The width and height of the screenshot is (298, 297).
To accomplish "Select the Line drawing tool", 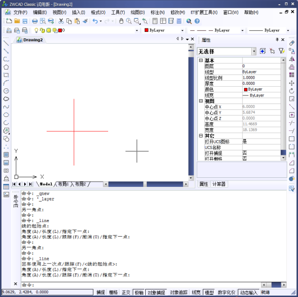I will click(x=6, y=43).
